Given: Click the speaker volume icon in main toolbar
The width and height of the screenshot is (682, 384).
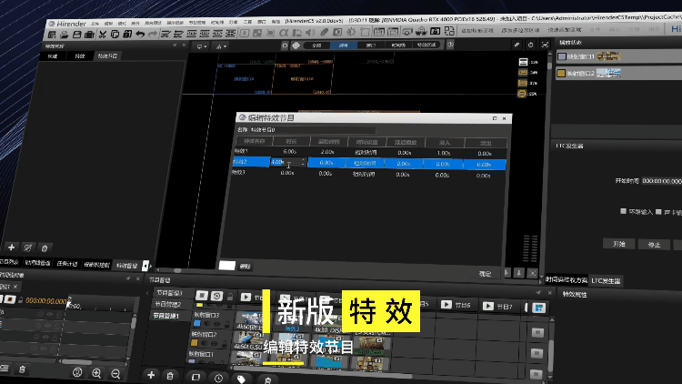Looking at the screenshot, I should tap(310, 33).
